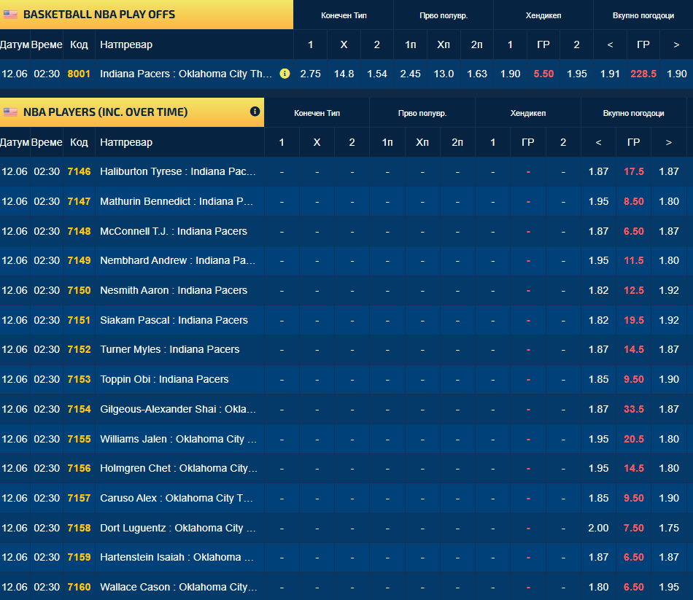
Task: Open the info icon in NBA PLAYERS header
Action: pos(255,112)
